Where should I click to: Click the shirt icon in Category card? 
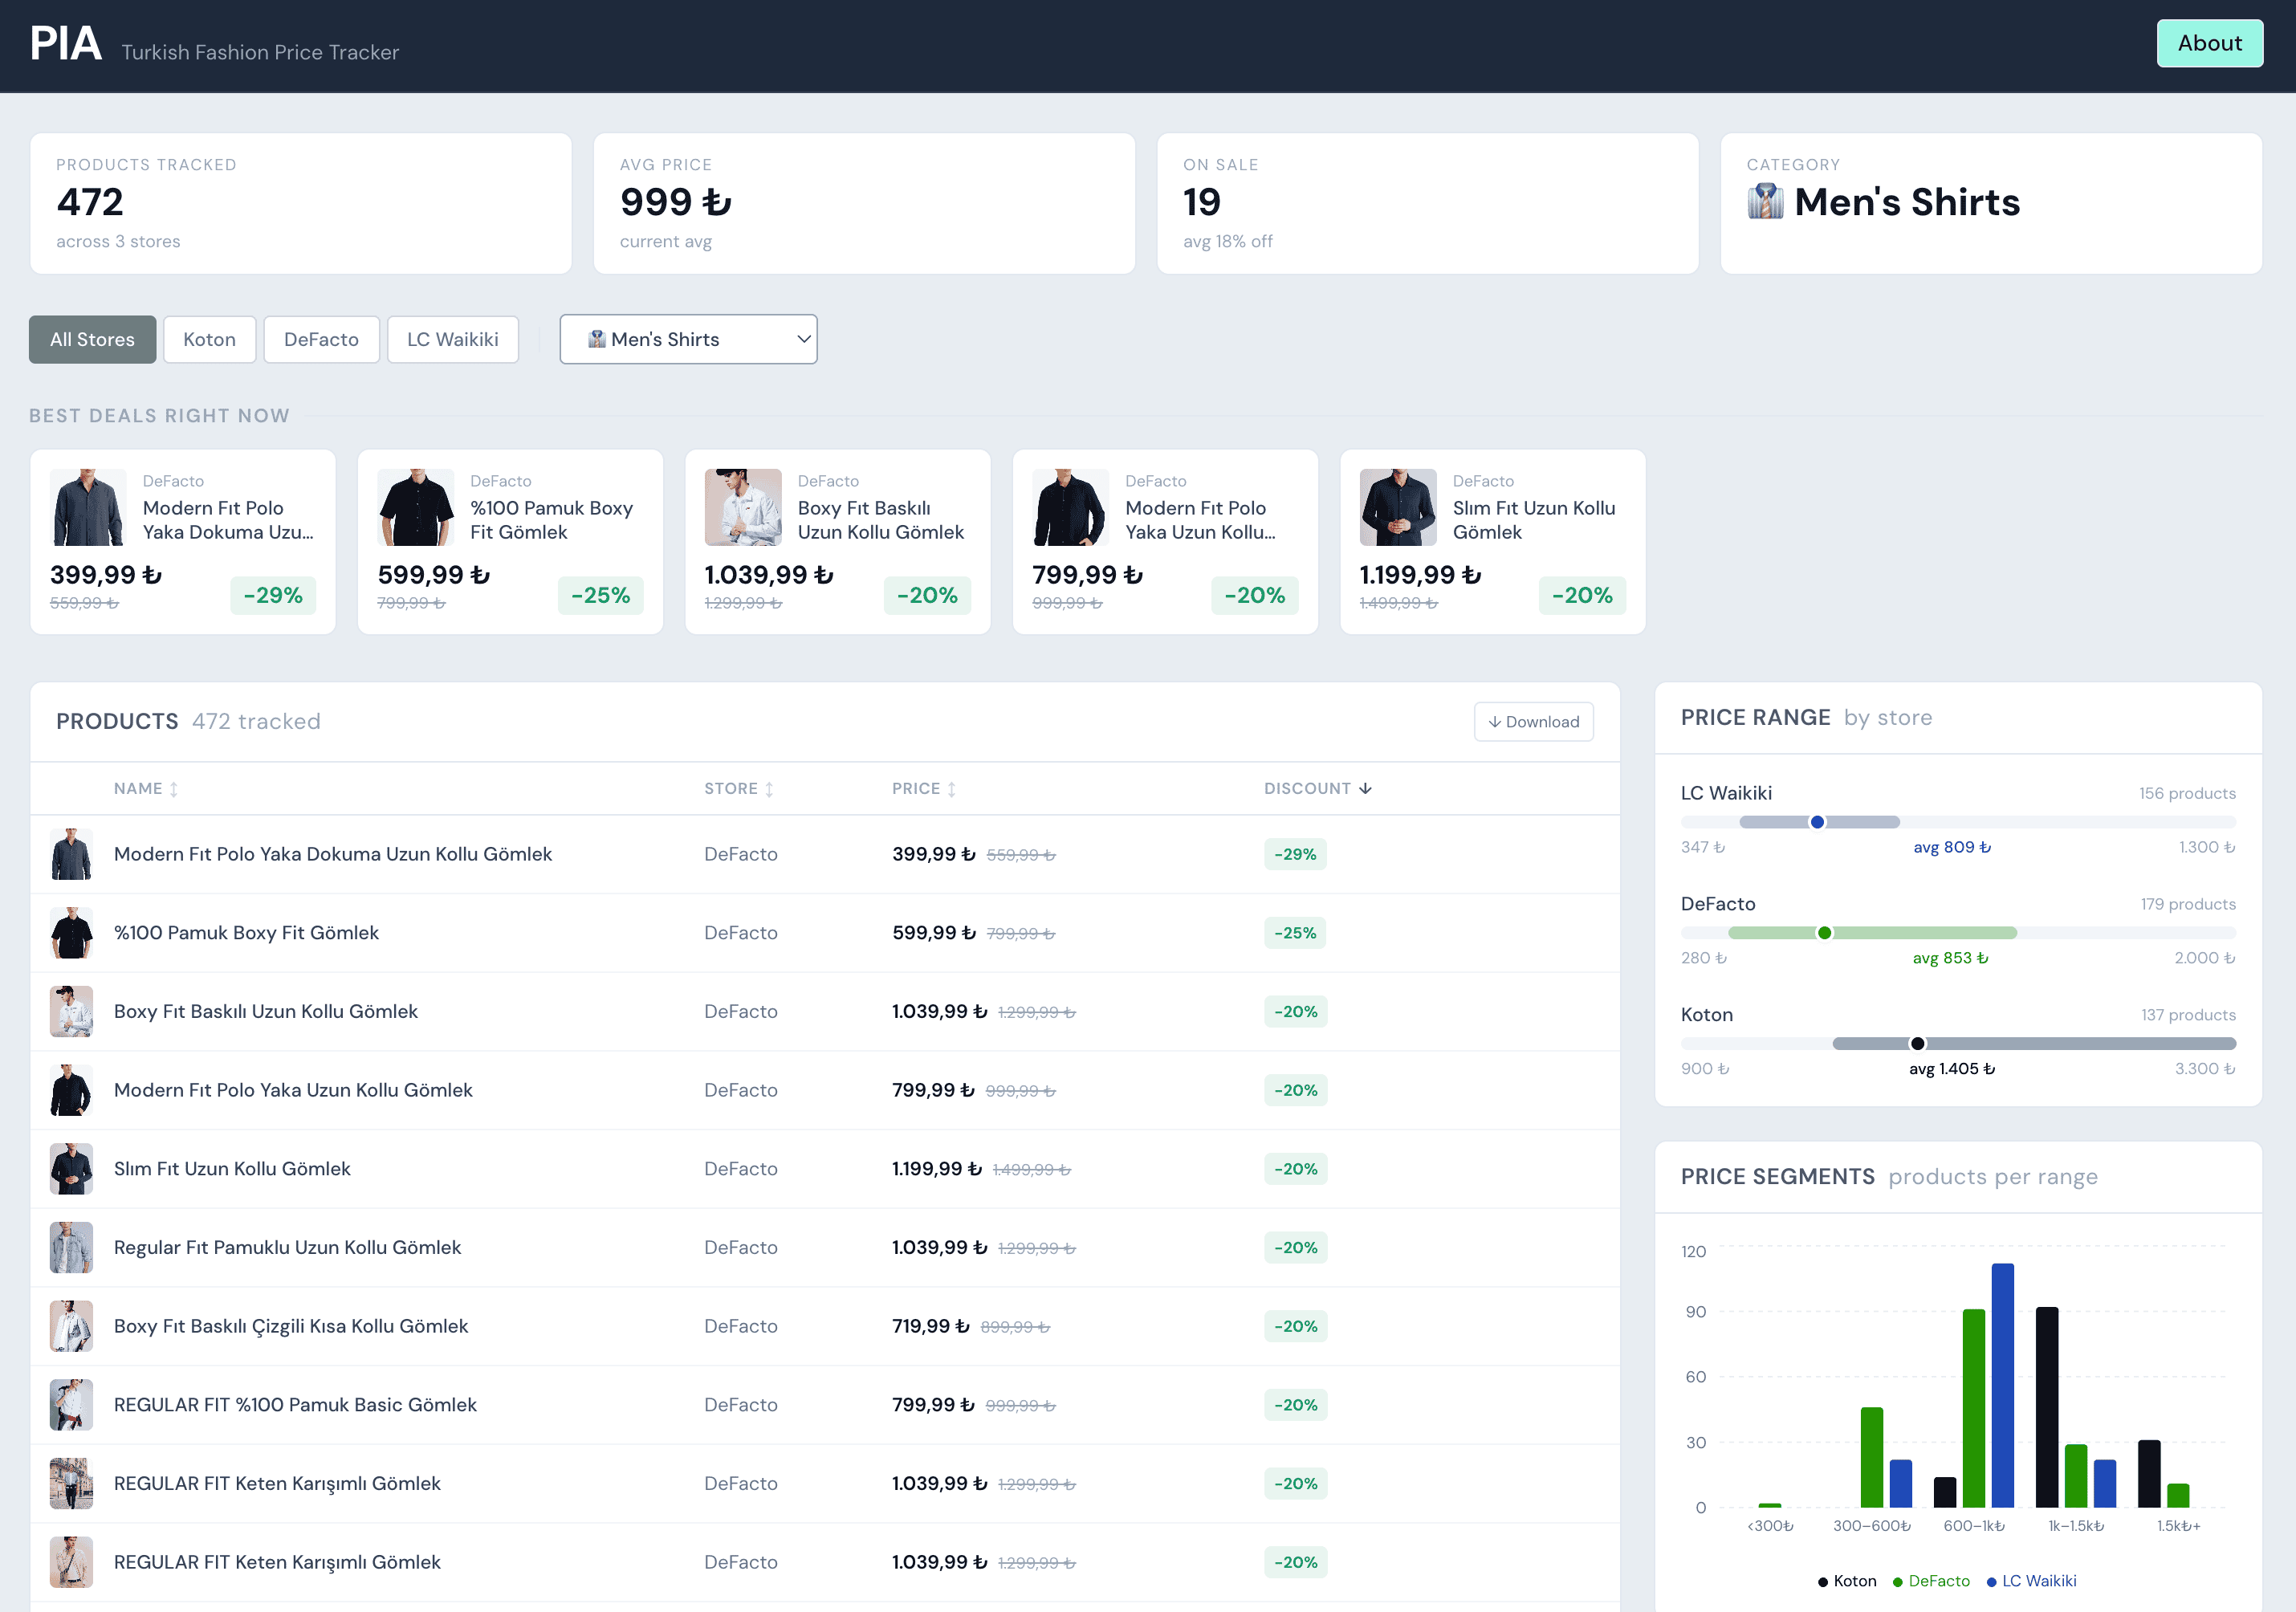click(1765, 202)
